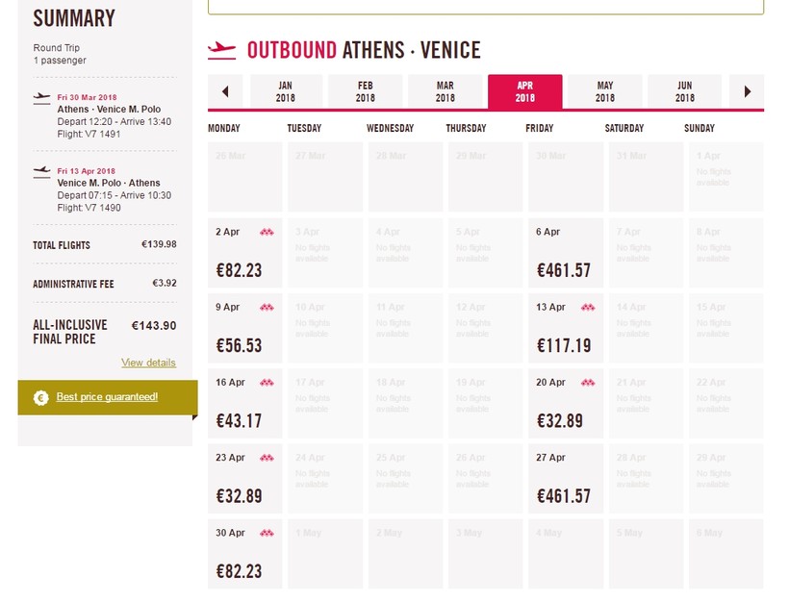This screenshot has height=602, width=789.
Task: Open the JUN 2018 month tab
Action: (684, 92)
